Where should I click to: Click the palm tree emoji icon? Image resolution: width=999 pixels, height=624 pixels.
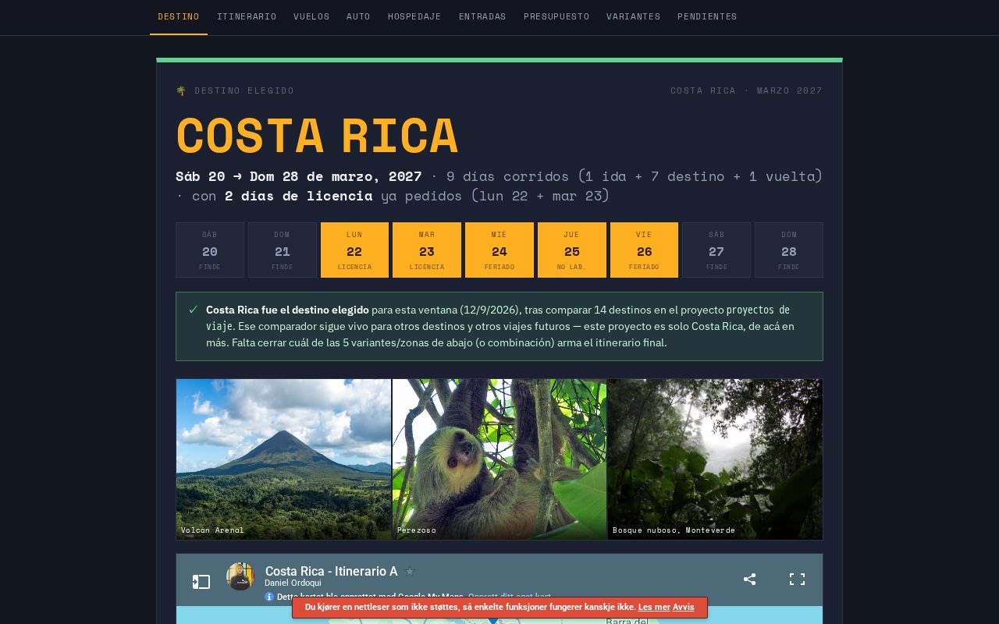point(181,90)
